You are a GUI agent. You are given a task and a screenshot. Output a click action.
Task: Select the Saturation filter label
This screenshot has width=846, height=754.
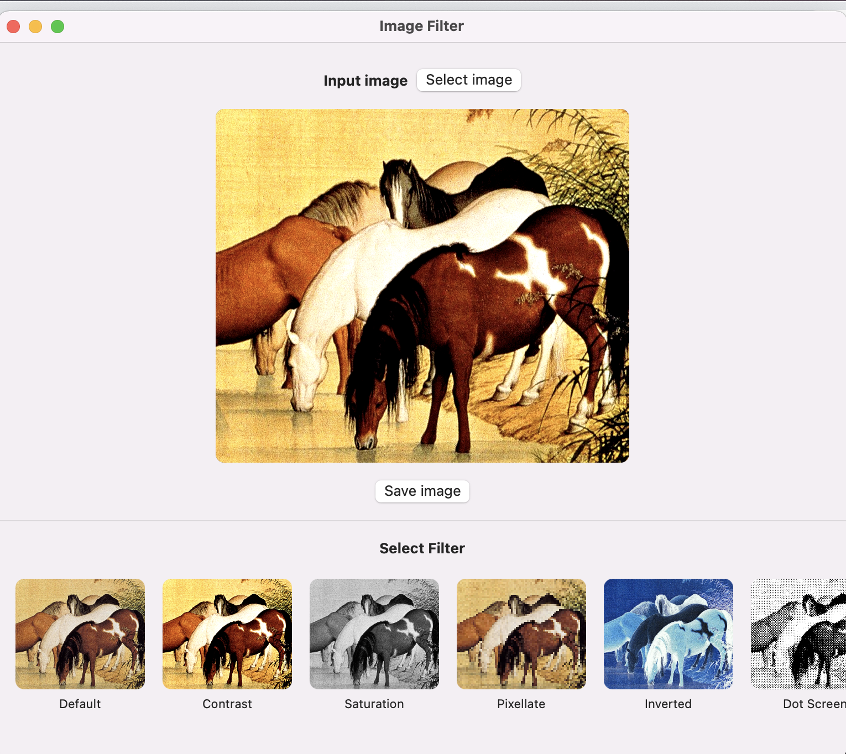[374, 704]
